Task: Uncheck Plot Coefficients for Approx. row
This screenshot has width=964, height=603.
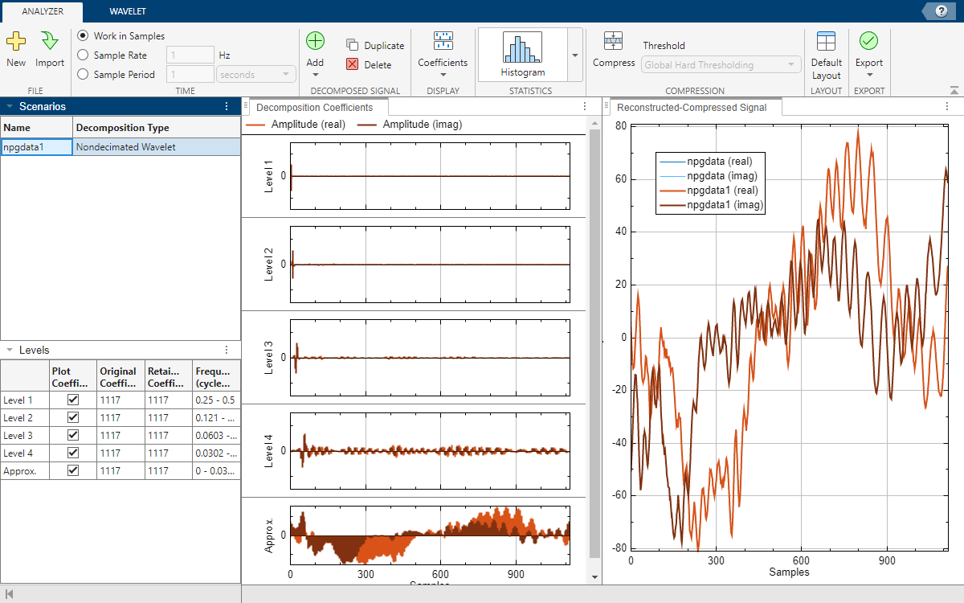Action: pyautogui.click(x=73, y=470)
